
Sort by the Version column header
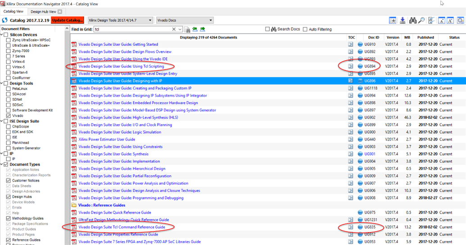[393, 37]
